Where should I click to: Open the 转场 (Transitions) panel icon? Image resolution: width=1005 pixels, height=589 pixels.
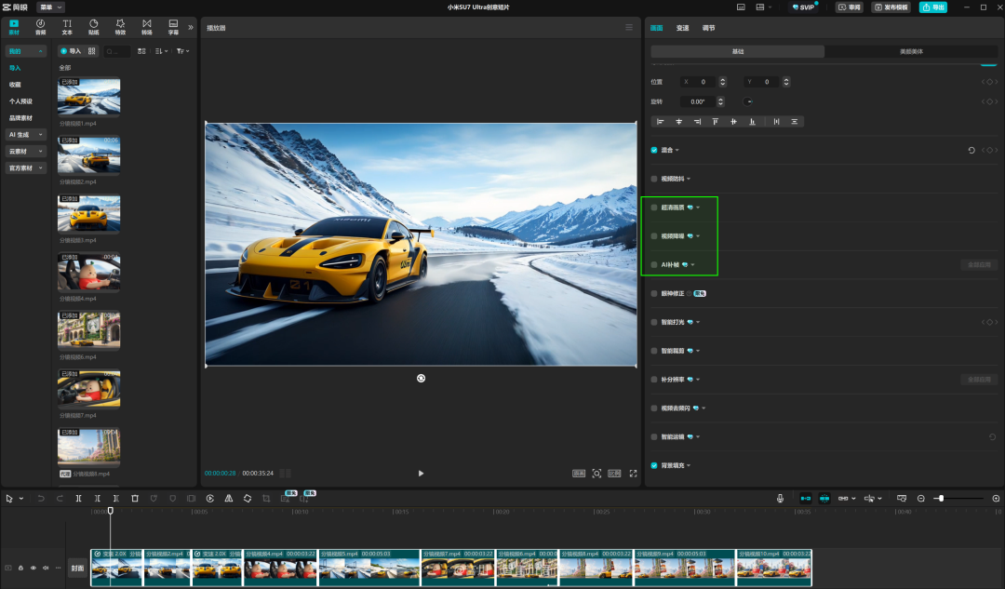[146, 28]
